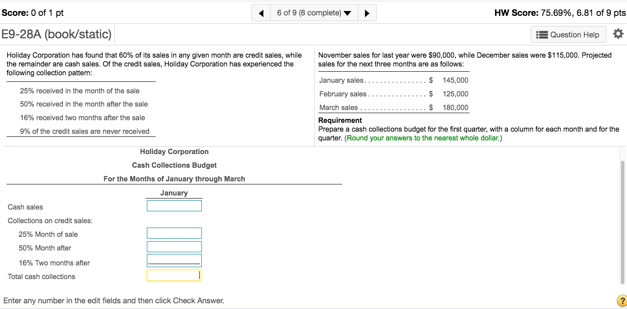This screenshot has height=309, width=627.
Task: Click the 'January sales' row label
Action: coord(342,80)
